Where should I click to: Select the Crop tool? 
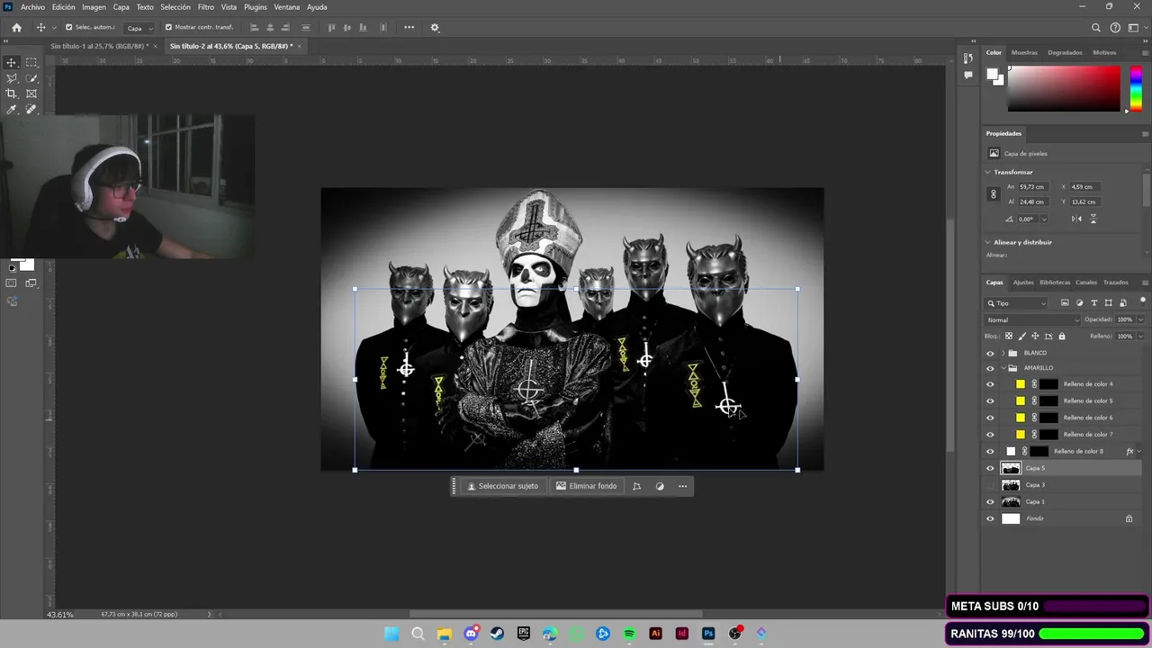coord(12,94)
